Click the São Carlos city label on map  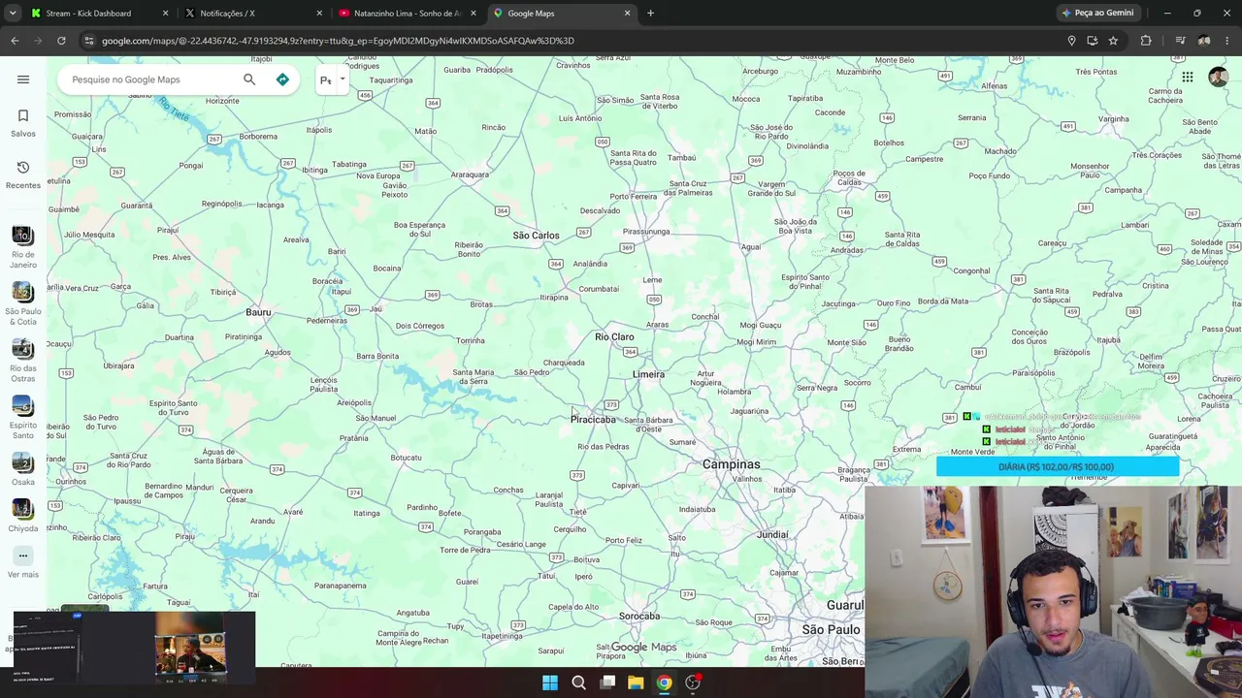coord(537,236)
